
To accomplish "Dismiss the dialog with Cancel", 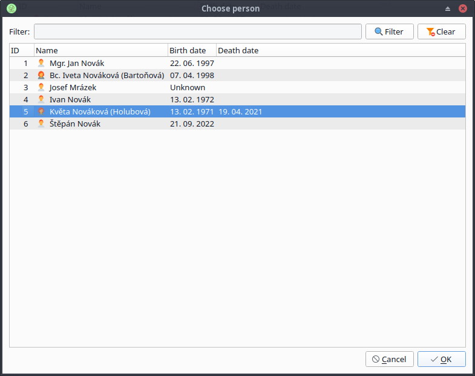I will [x=389, y=359].
